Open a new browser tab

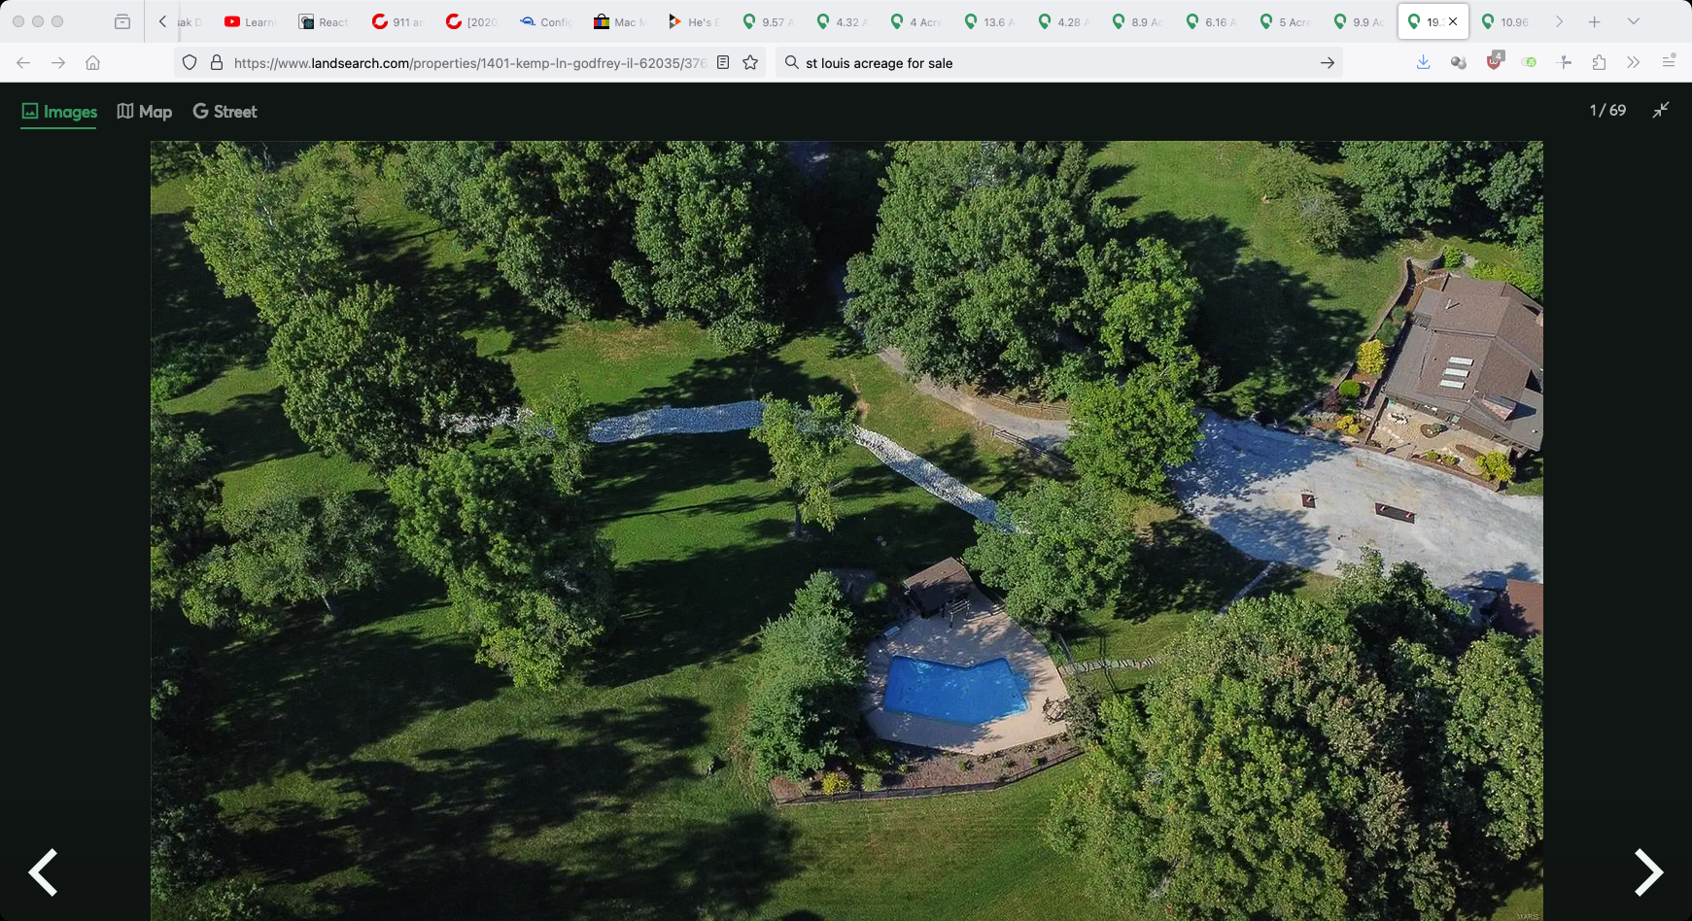coord(1594,21)
